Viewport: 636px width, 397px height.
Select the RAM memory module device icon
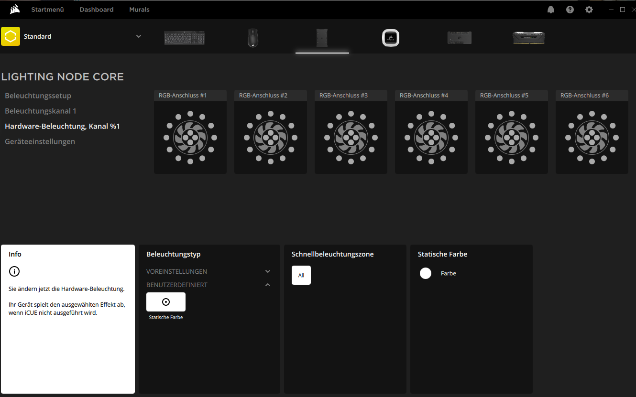click(528, 38)
